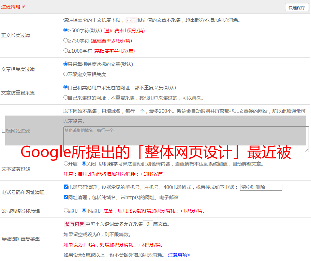The width and height of the screenshot is (311, 261).
Task: Select the ≥500字符(默认) radio option
Action: [x=66, y=30]
